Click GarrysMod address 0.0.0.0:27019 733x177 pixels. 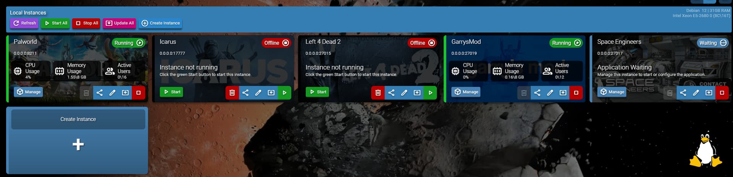(x=464, y=53)
